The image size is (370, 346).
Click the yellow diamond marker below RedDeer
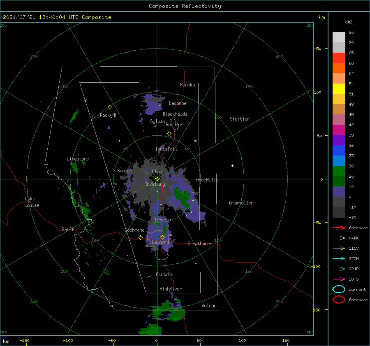[x=169, y=133]
